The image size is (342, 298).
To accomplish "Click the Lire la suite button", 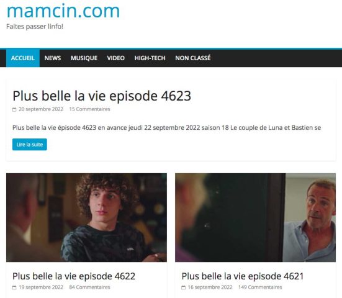I will (30, 145).
